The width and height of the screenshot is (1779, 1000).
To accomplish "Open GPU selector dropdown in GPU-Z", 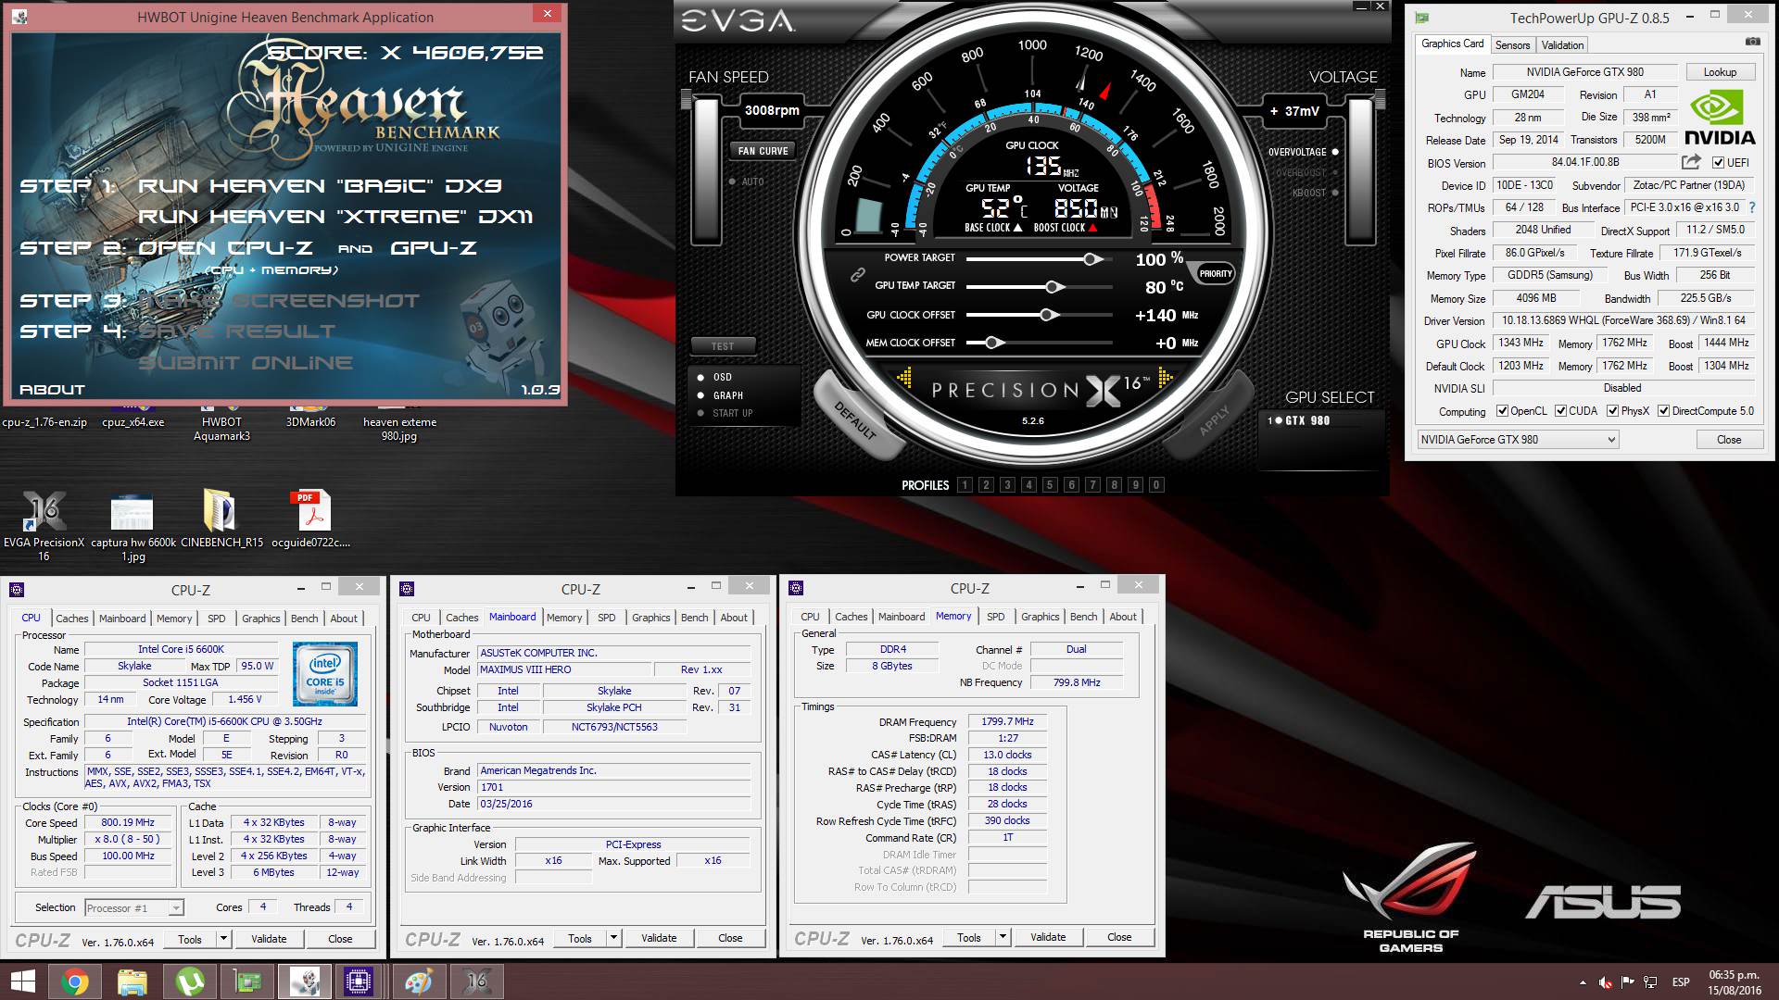I will 1518,440.
